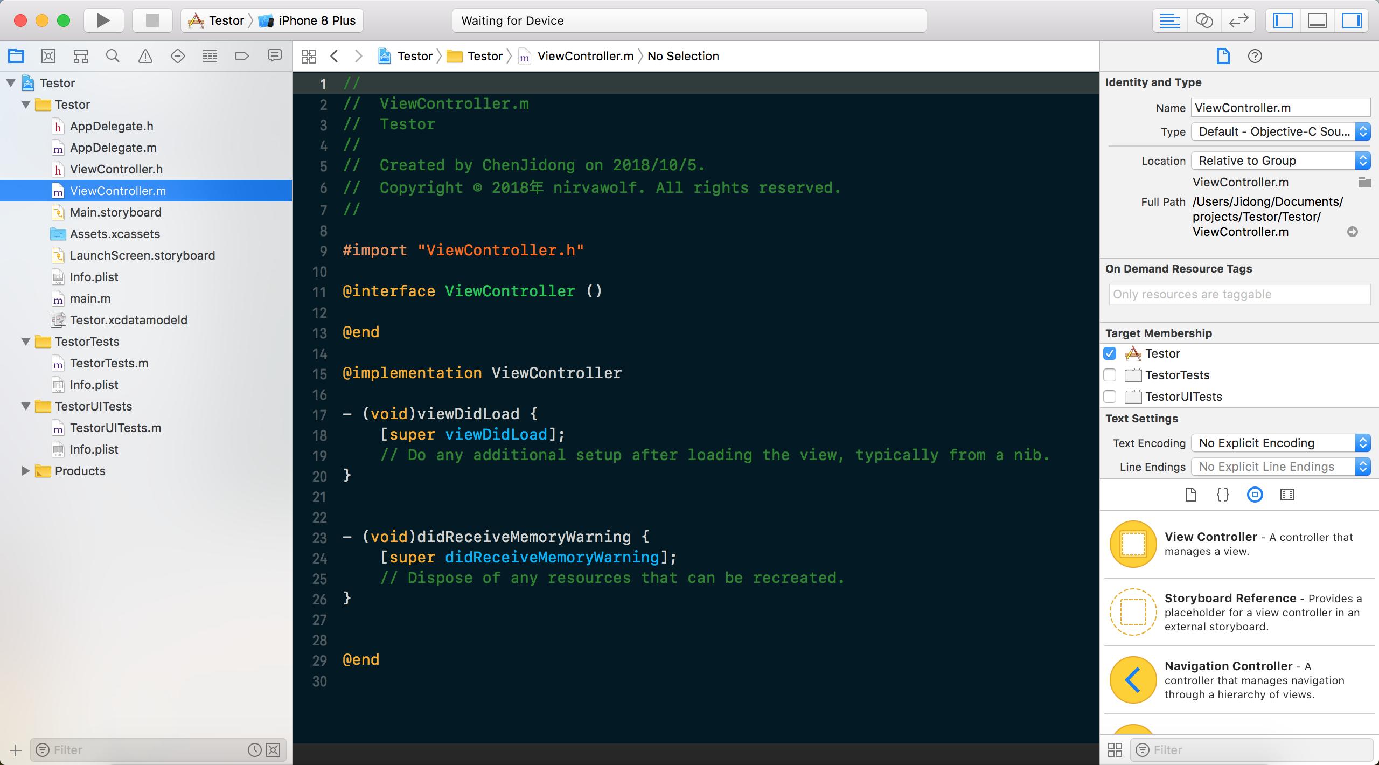Switch to the Version editor
Viewport: 1379px width, 765px height.
[1238, 20]
